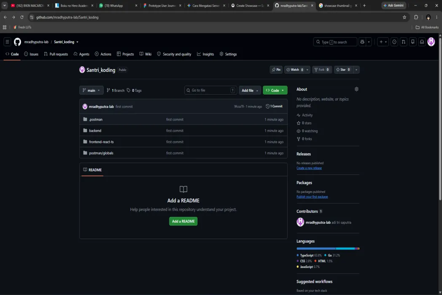Switch to the Code tab
Viewport: 442px width, 295px height.
[x=12, y=54]
